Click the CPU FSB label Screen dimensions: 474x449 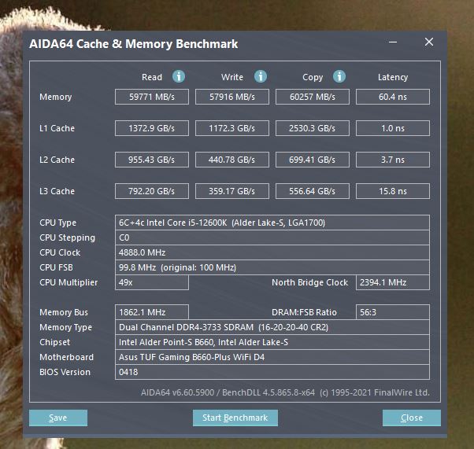(56, 267)
